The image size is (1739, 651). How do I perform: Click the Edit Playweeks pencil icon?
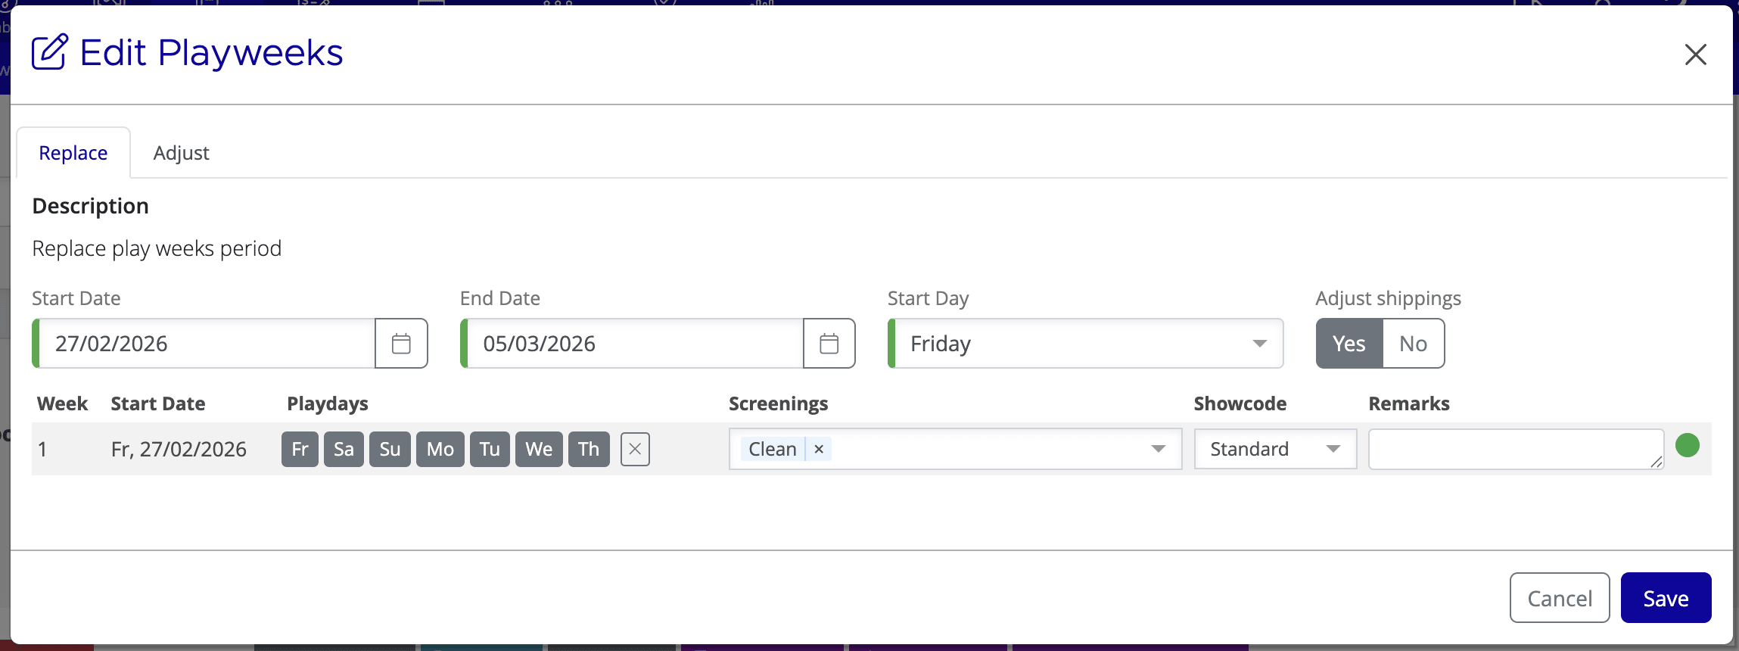50,51
